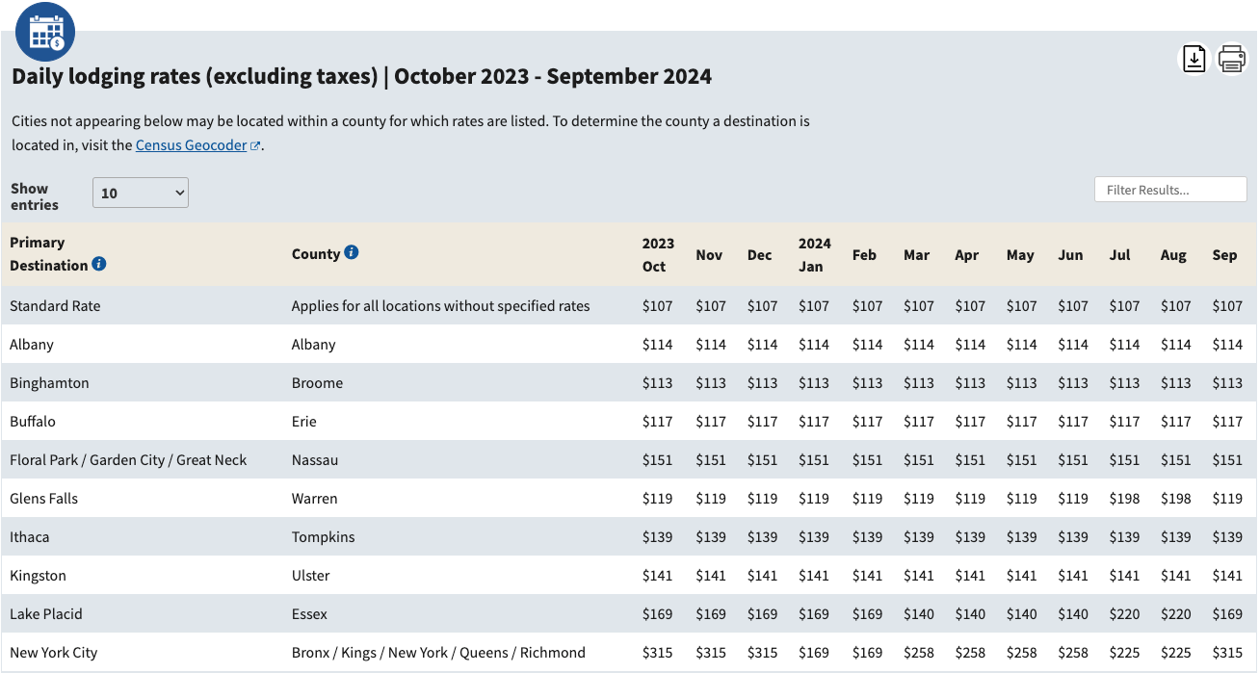This screenshot has height=673, width=1259.
Task: Click the 2024 Jan column header
Action: [x=814, y=254]
